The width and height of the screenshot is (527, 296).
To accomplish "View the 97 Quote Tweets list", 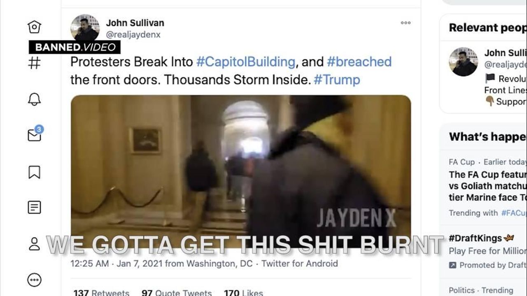I will tap(177, 293).
